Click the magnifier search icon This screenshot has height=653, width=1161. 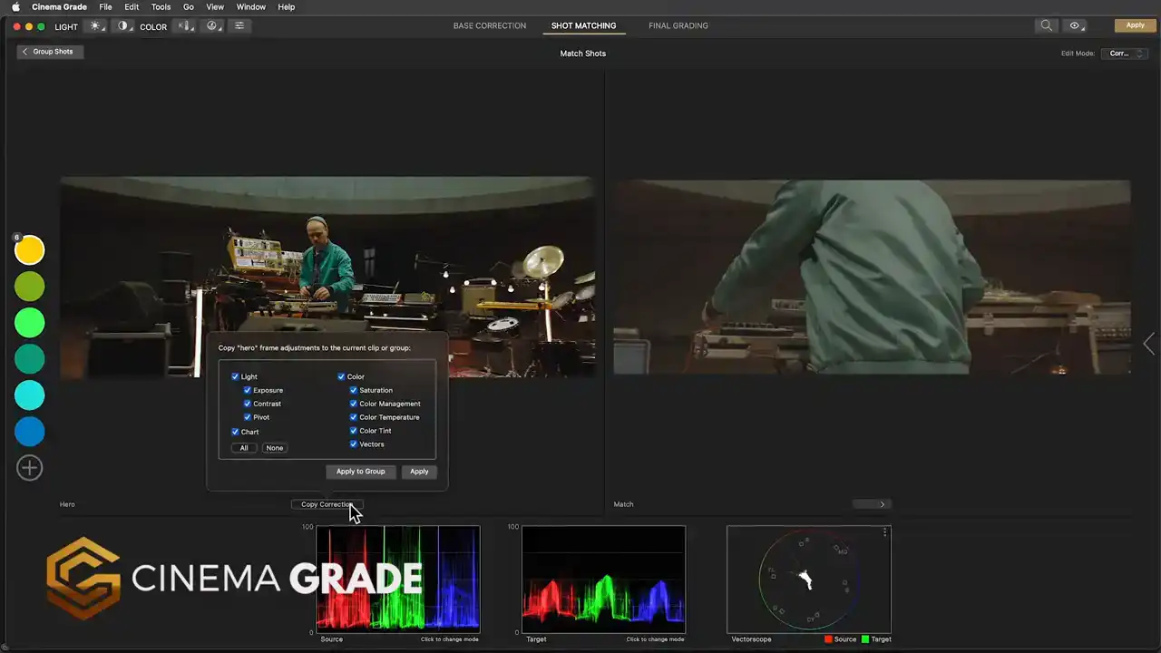click(x=1047, y=26)
